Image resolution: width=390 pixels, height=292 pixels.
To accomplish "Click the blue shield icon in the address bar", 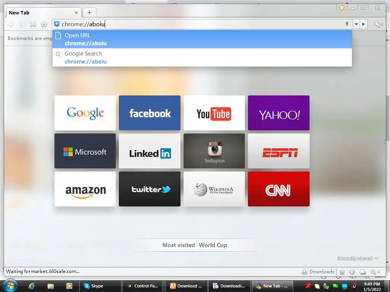I will point(57,24).
